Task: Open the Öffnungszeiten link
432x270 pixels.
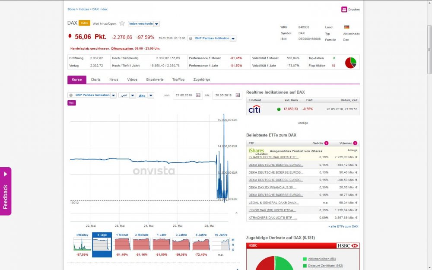Action: [122, 48]
